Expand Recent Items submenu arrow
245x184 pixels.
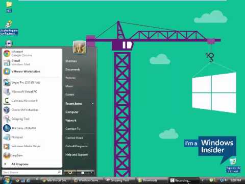[x=93, y=103]
